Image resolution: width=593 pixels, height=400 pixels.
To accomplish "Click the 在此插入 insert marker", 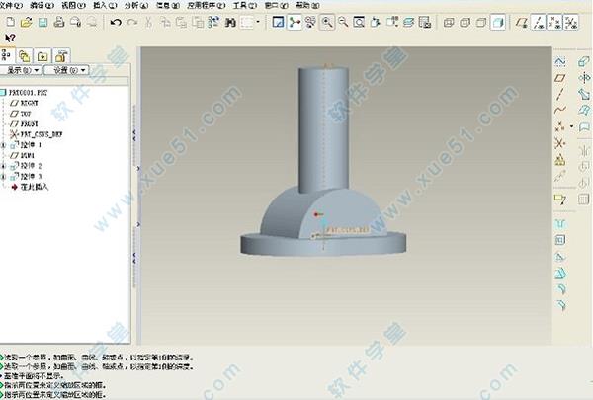I will point(31,187).
